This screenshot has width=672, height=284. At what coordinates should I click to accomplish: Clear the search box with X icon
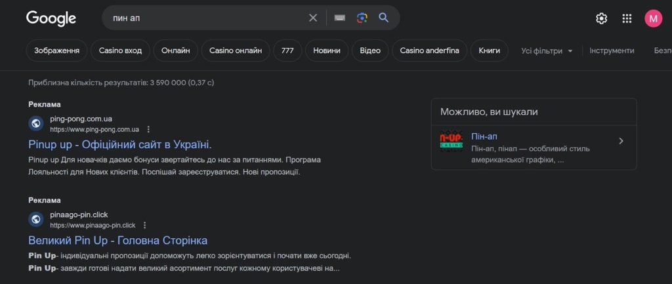[313, 18]
